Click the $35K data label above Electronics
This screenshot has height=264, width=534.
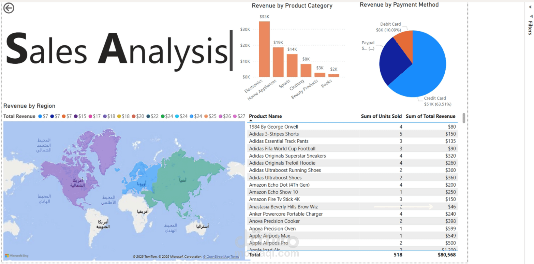[264, 16]
